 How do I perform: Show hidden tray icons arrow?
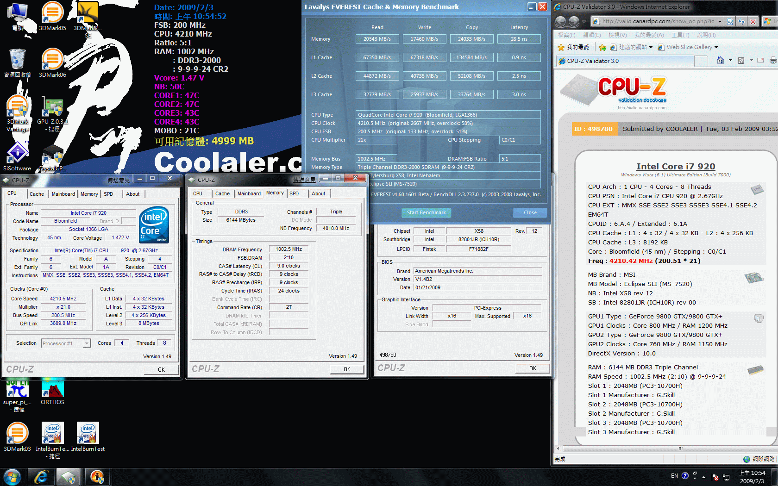click(703, 477)
